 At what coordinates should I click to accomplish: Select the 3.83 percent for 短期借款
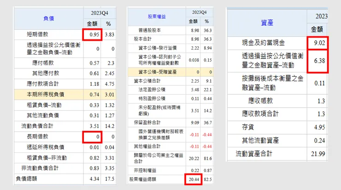(109, 34)
